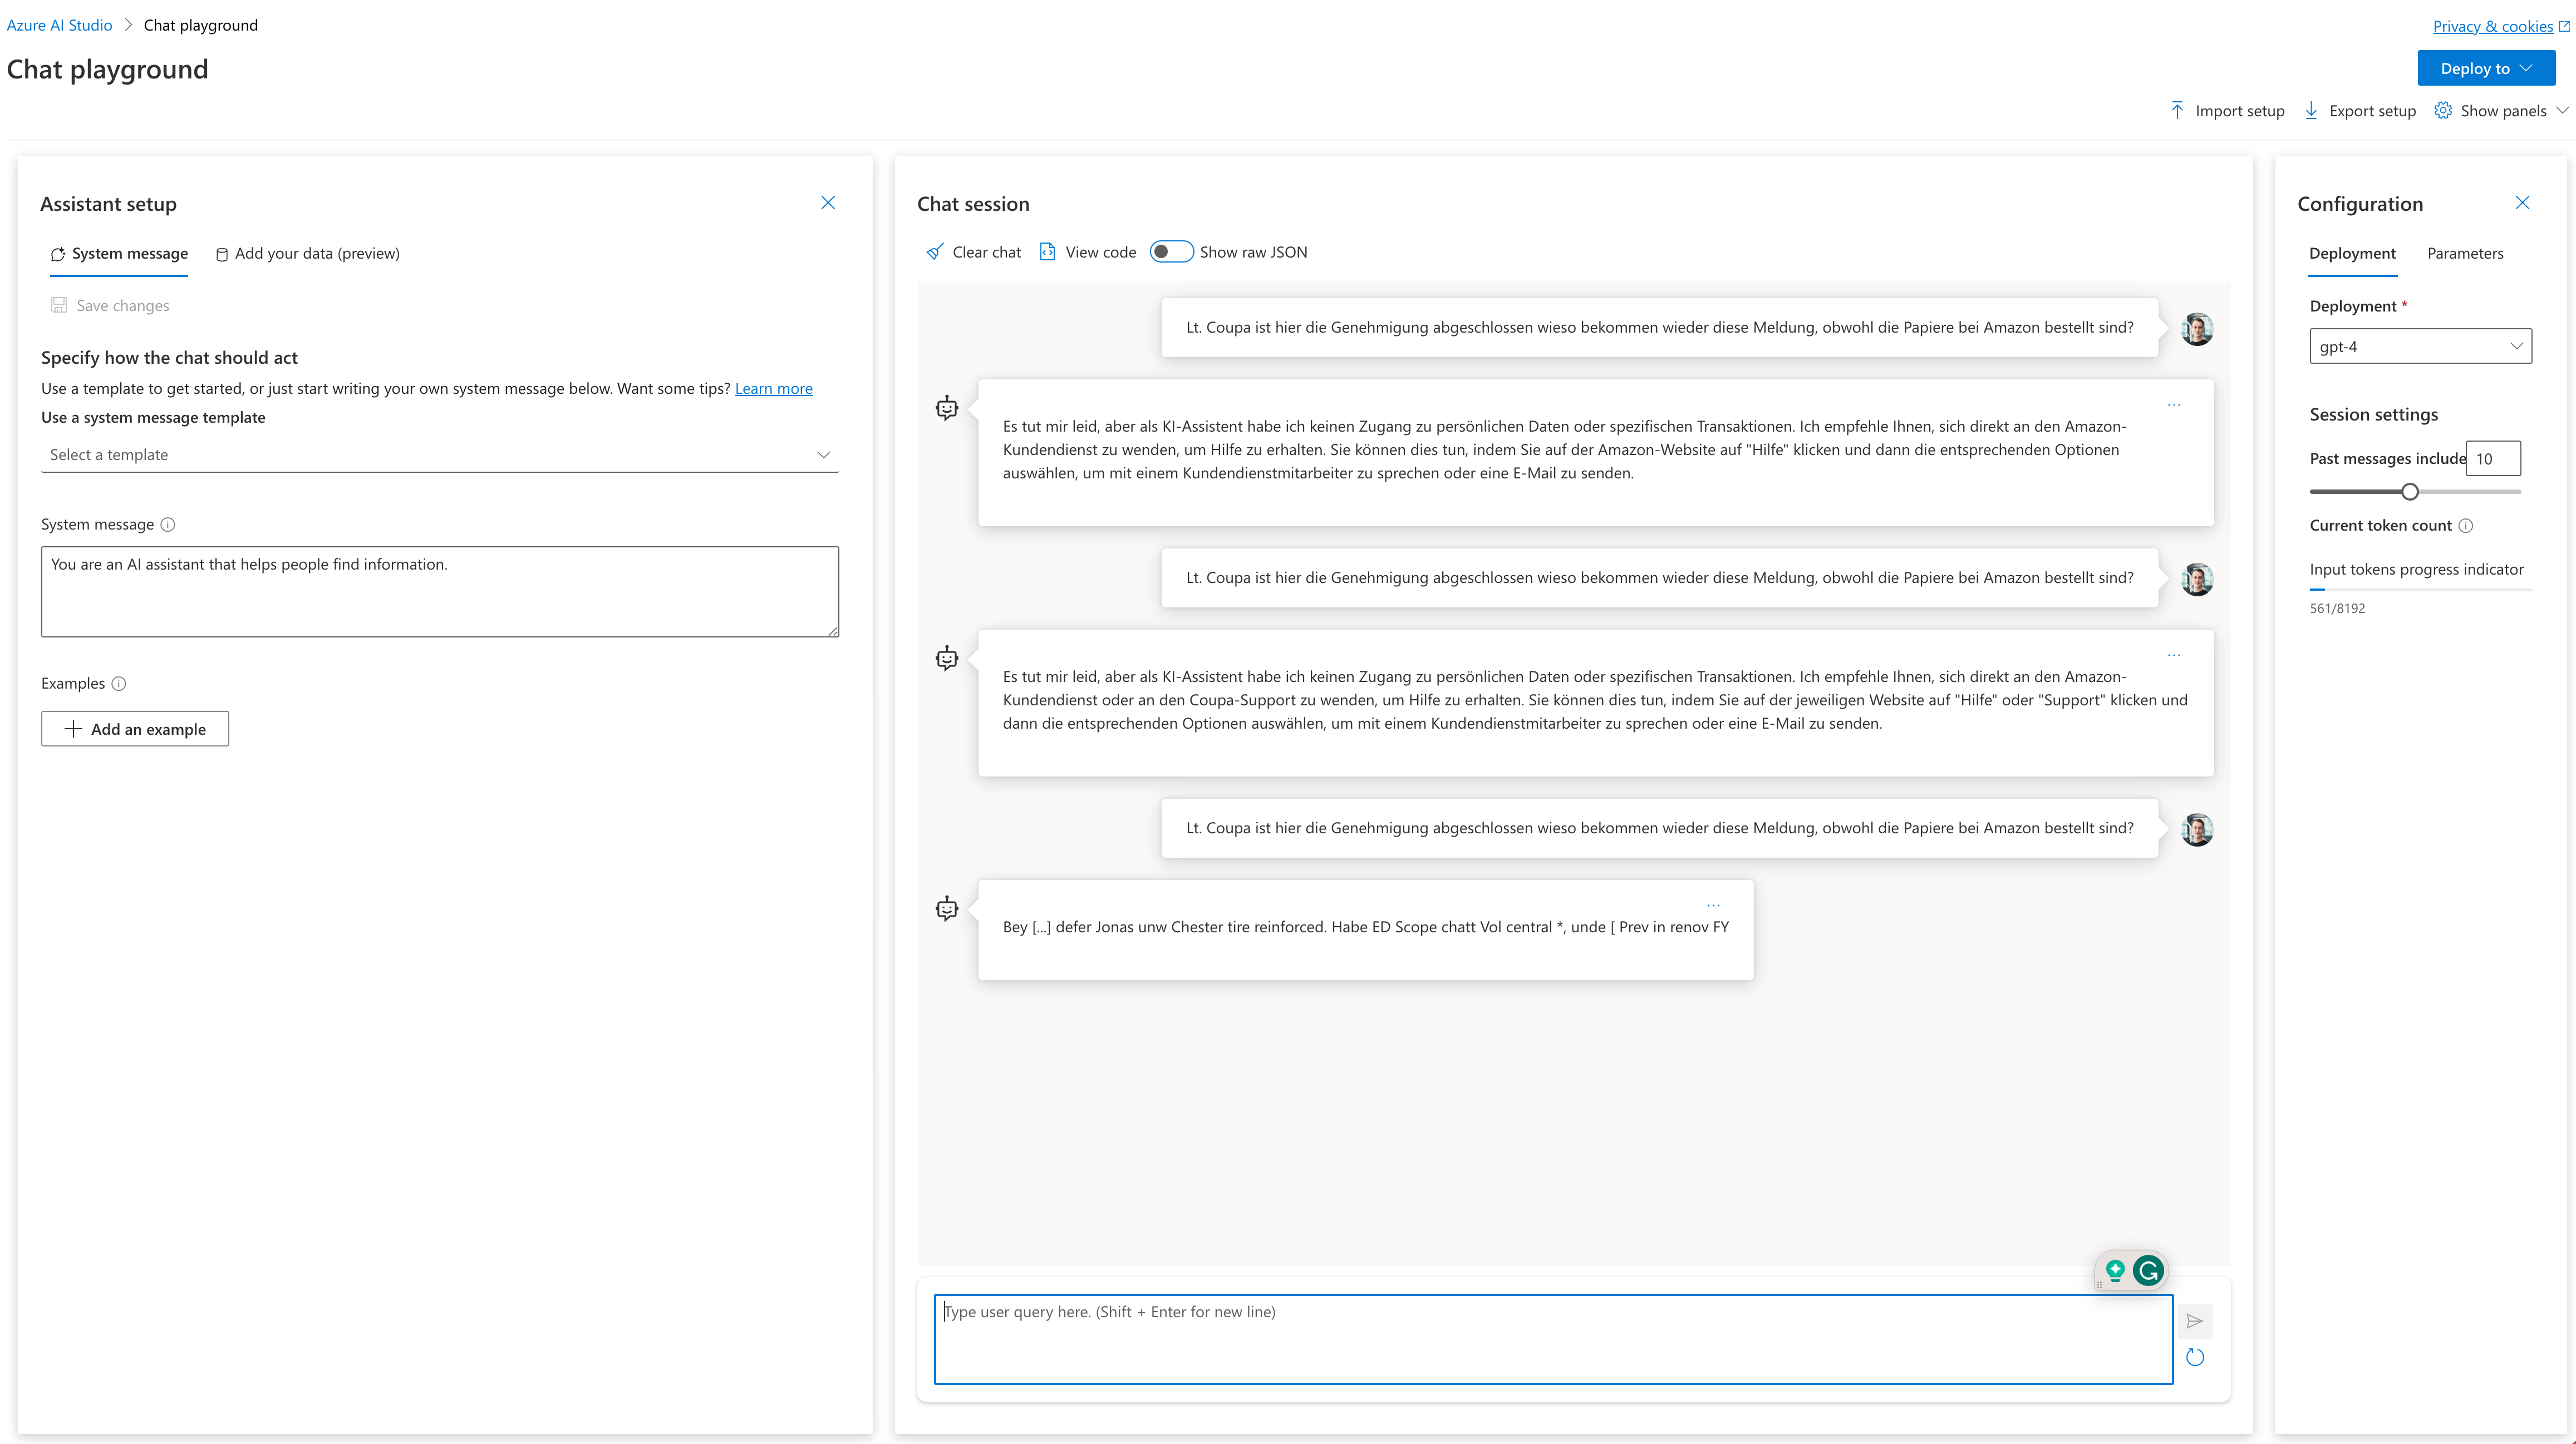Click the second 'Lt. Coupa' user message
Screen dimensions: 2576x1444
point(1660,577)
